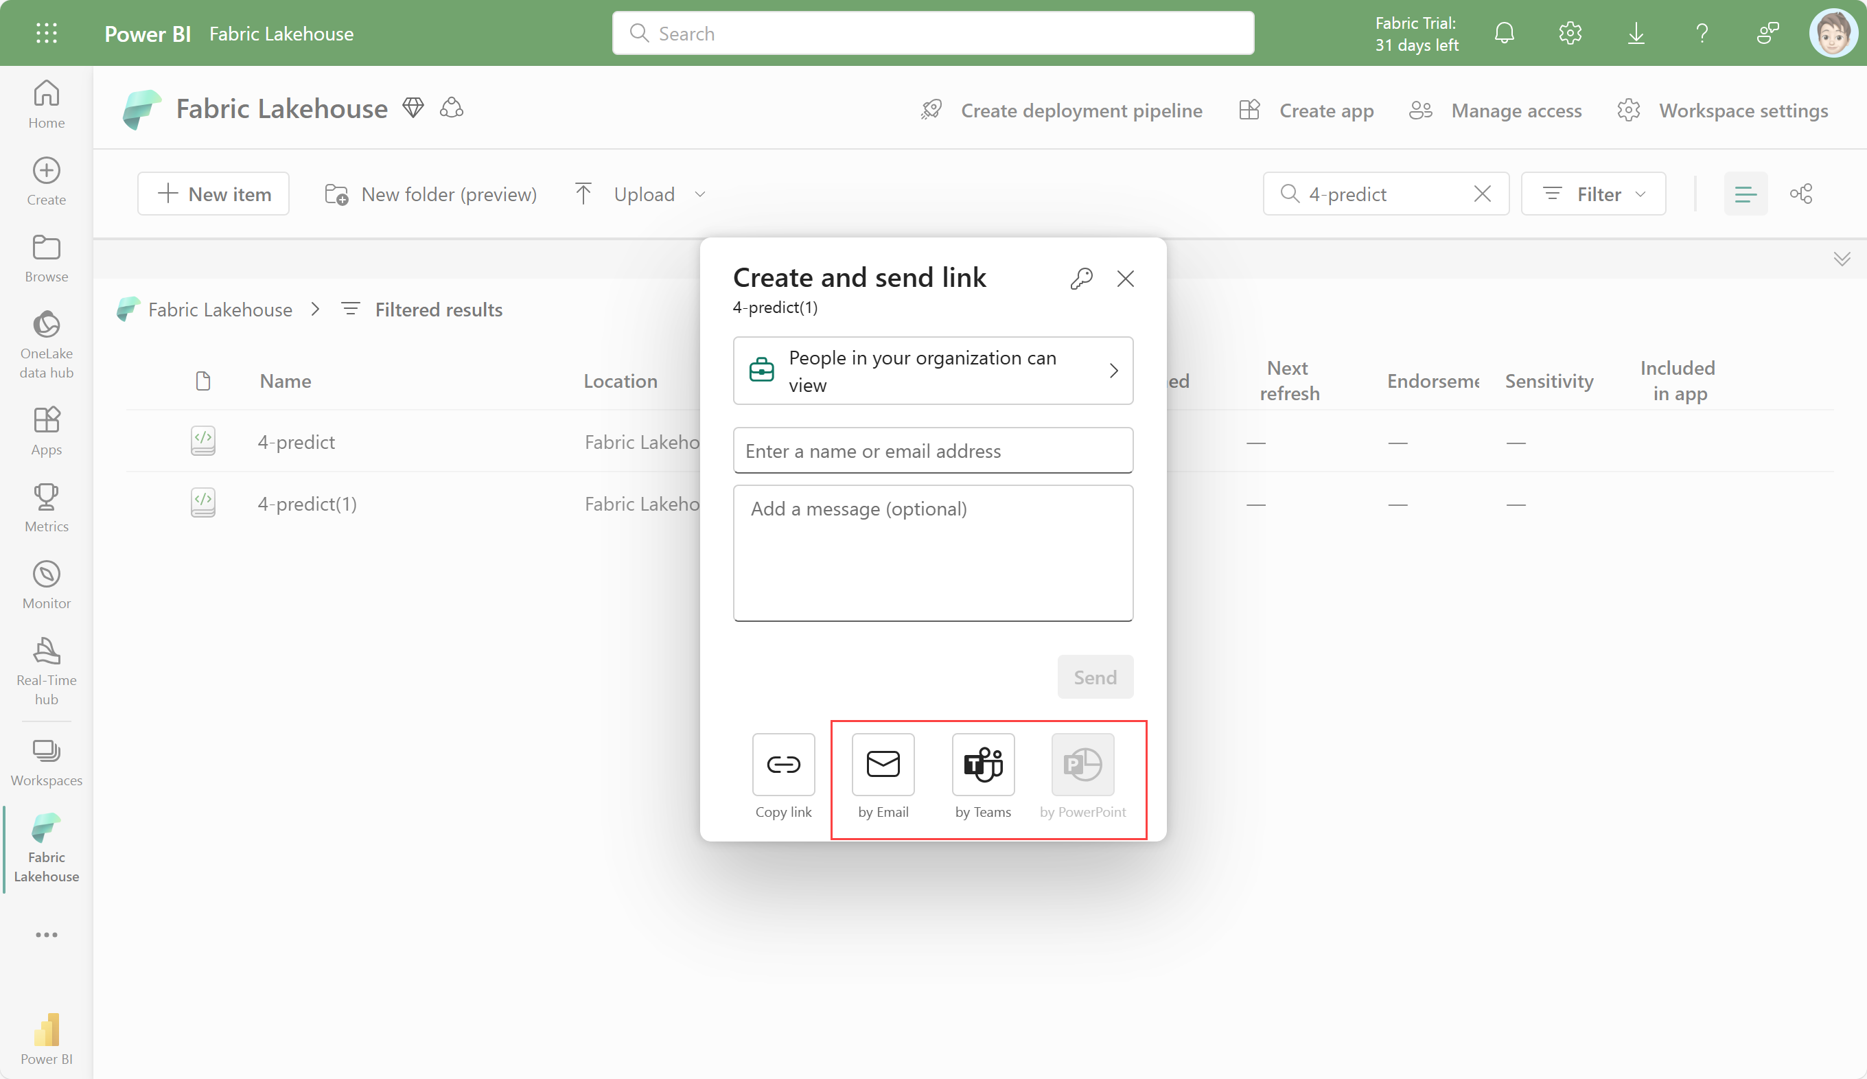Click the feedback icon in header

[1767, 34]
